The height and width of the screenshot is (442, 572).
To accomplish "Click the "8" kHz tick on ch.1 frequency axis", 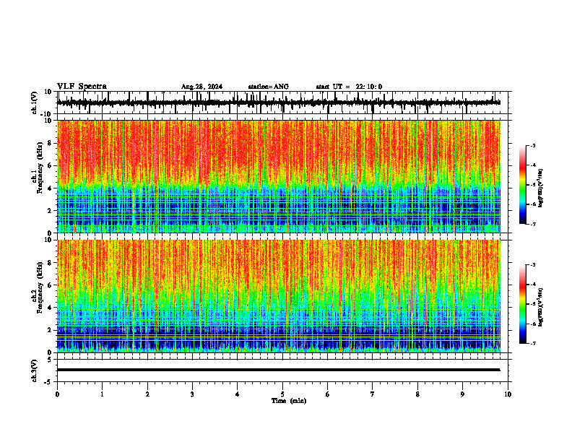I will 50,143.
